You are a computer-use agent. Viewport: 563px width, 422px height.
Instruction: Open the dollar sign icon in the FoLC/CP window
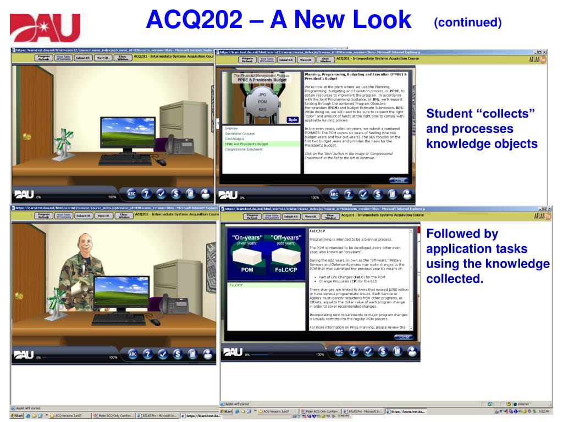383,351
